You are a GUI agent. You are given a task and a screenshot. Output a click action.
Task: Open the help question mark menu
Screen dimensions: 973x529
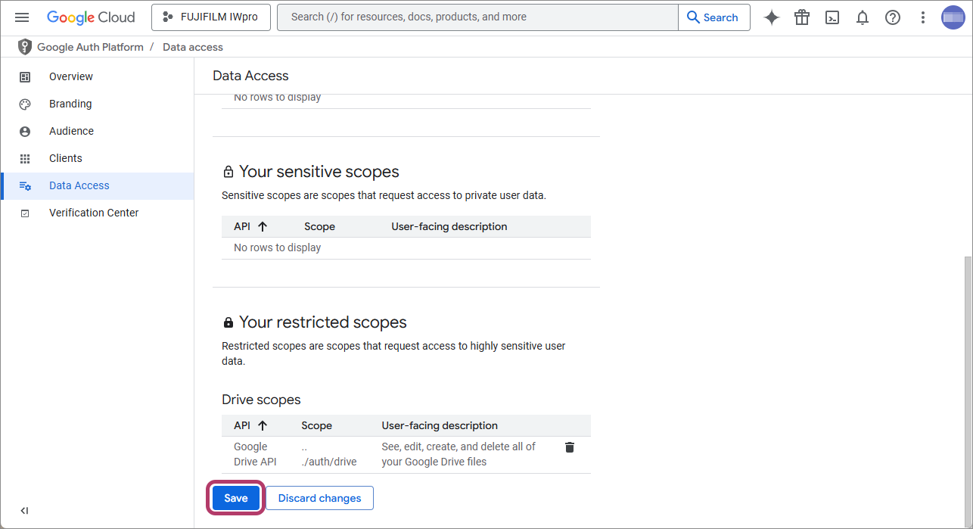point(893,17)
